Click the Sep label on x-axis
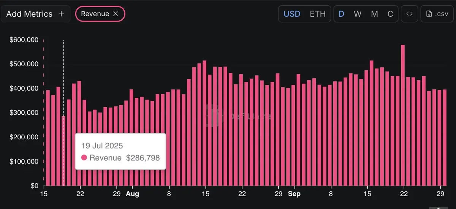 [x=294, y=194]
